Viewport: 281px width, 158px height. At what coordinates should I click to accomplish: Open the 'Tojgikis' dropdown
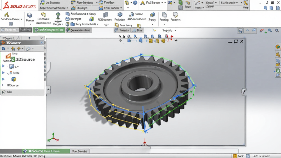coord(175,31)
